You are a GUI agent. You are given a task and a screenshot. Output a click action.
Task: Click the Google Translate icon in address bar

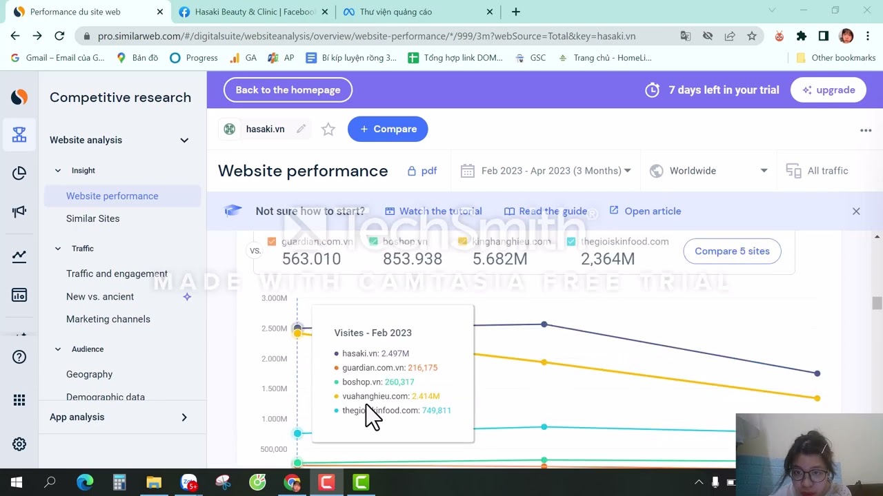685,36
